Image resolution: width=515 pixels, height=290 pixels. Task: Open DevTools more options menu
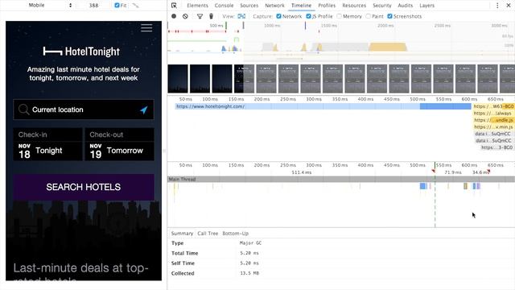497,6
